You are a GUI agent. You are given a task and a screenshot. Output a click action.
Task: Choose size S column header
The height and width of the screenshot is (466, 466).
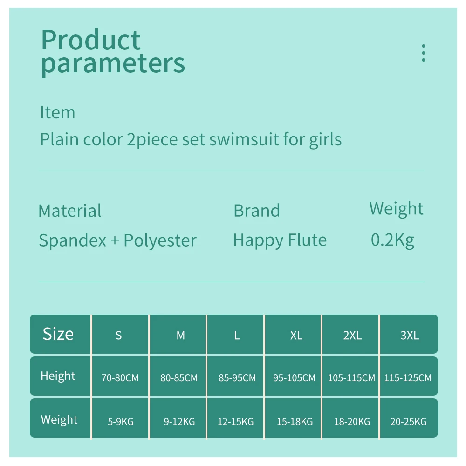(118, 335)
